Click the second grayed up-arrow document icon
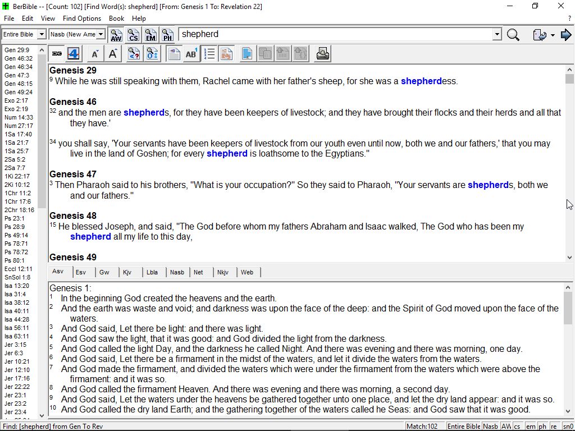 click(300, 54)
